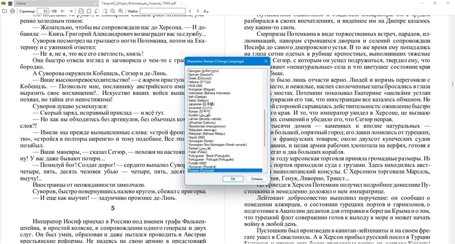Confirm language with OK button
This screenshot has width=455, height=244.
233,179
